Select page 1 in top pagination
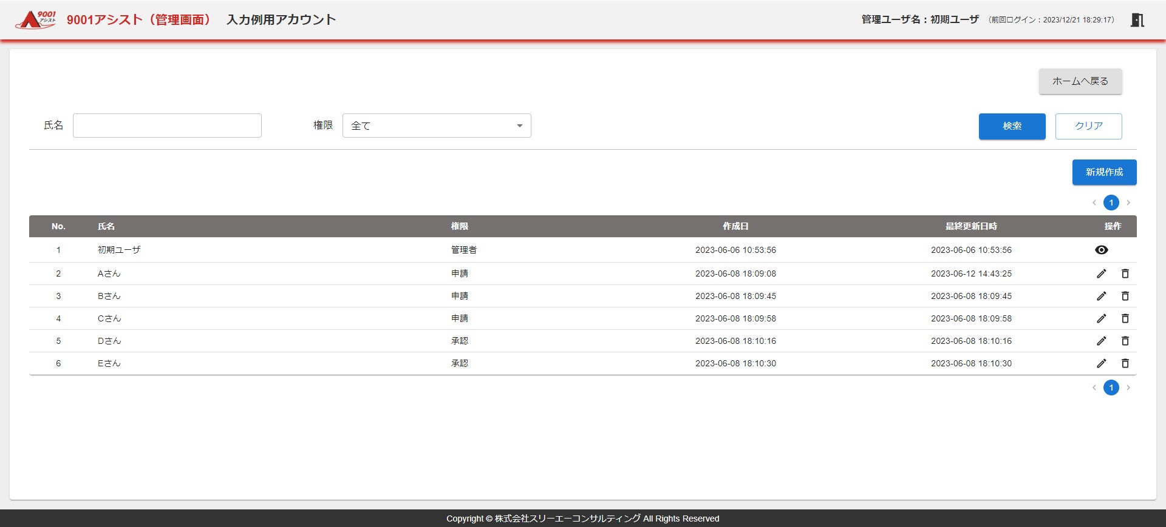1166x527 pixels. [x=1111, y=203]
